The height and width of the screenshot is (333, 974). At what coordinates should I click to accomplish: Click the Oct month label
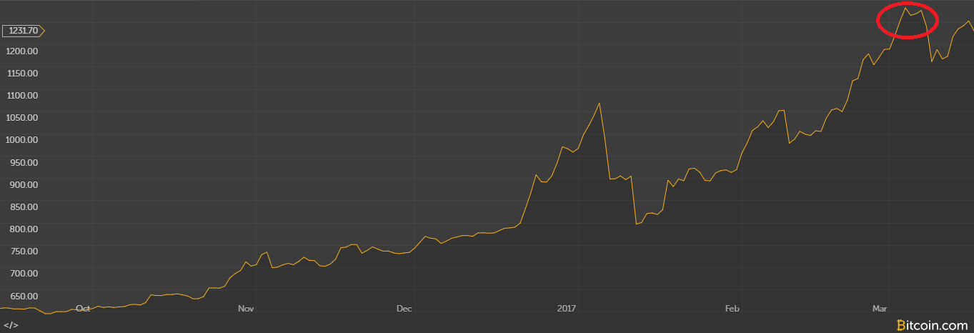83,309
